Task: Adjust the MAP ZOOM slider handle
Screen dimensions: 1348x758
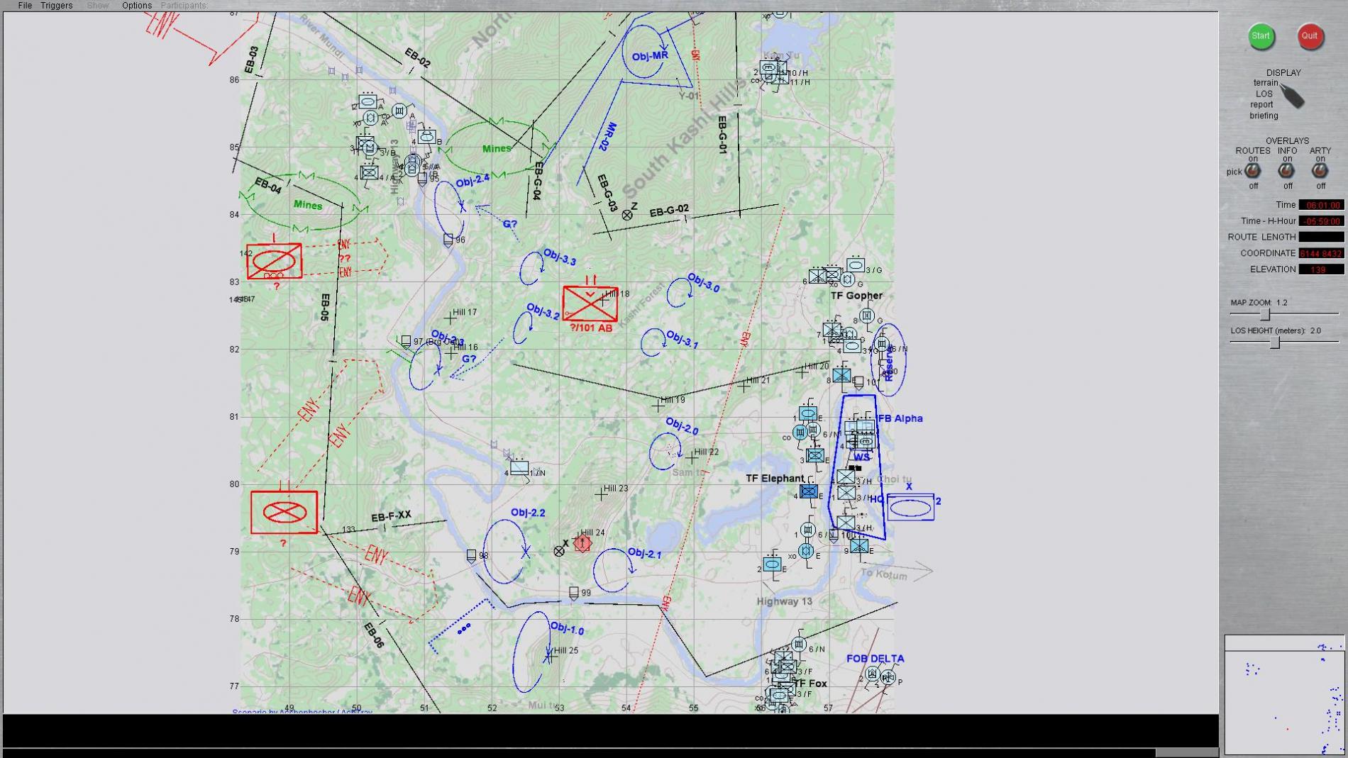Action: pos(1265,313)
